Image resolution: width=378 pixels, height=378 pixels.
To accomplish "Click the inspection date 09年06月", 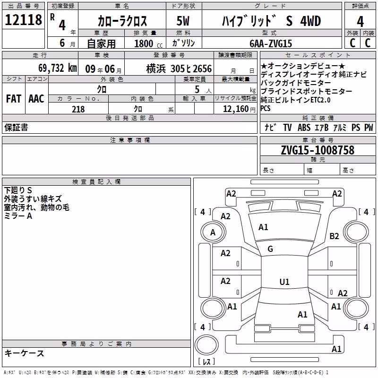I will (103, 69).
